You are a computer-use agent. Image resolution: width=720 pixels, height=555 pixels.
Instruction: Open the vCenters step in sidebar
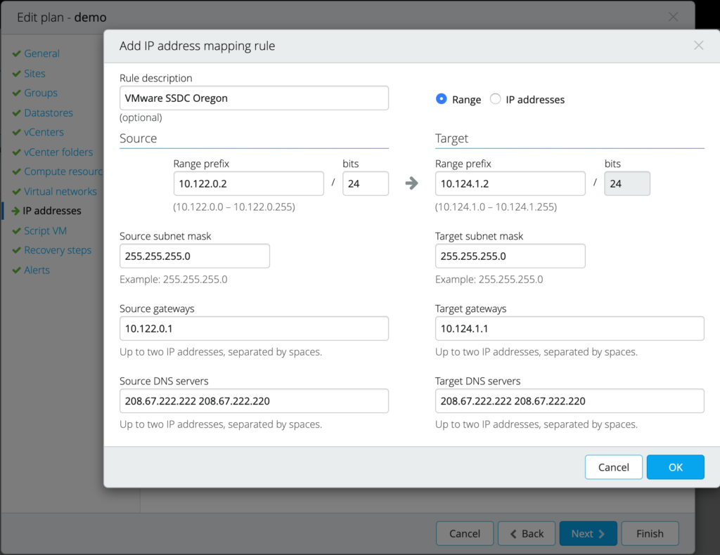44,132
